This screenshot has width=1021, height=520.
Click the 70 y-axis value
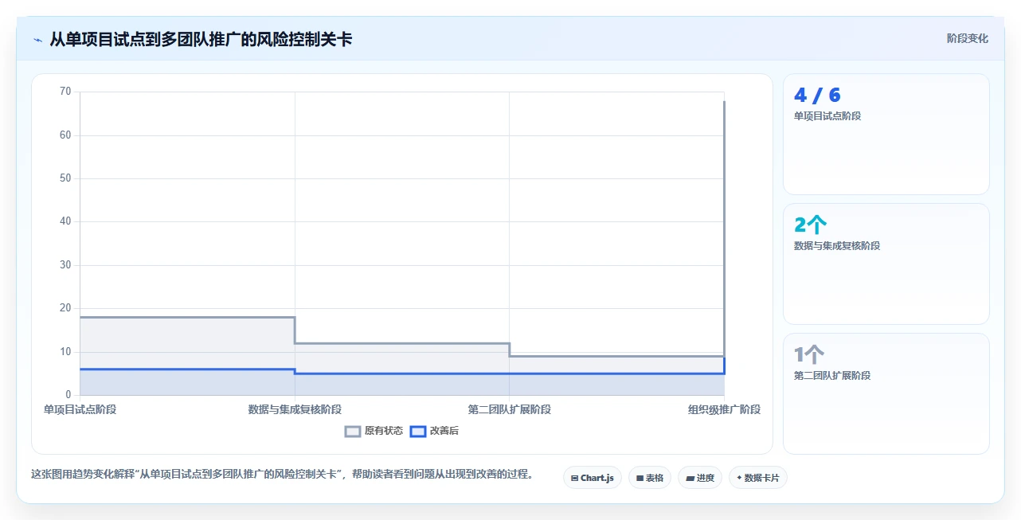[65, 92]
